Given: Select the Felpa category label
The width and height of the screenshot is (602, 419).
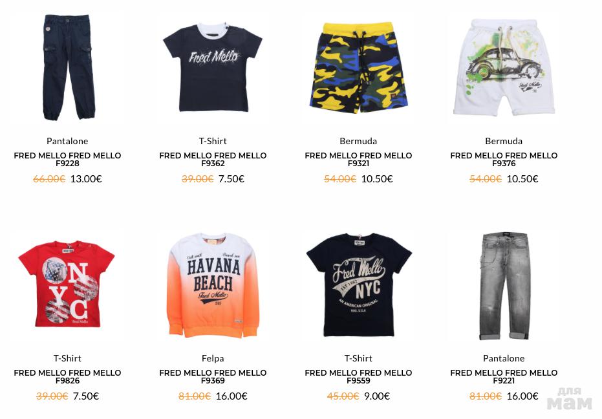Looking at the screenshot, I should pyautogui.click(x=213, y=358).
